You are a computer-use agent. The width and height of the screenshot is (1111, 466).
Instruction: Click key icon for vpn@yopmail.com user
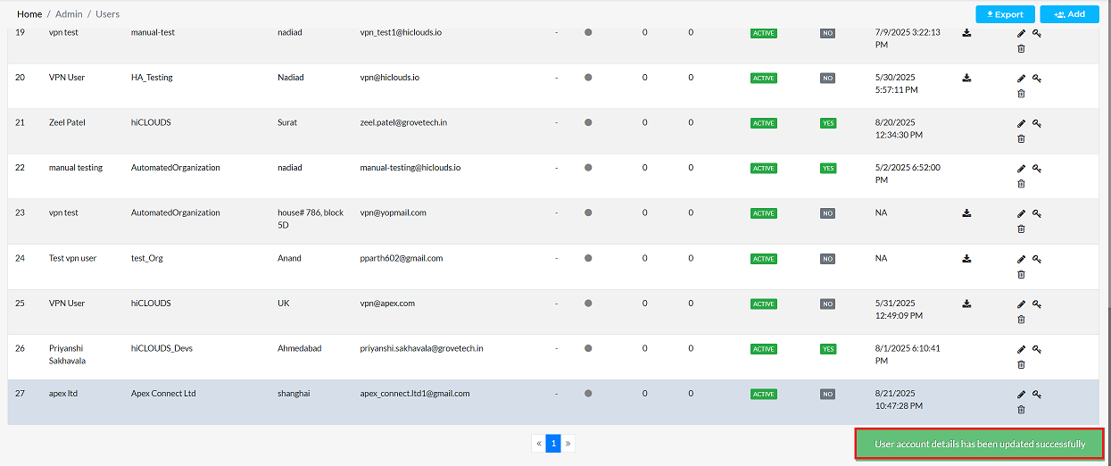pos(1037,213)
